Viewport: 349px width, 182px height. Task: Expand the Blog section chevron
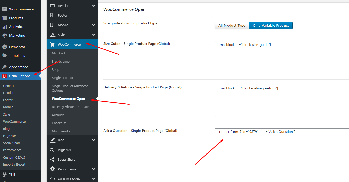(x=94, y=140)
